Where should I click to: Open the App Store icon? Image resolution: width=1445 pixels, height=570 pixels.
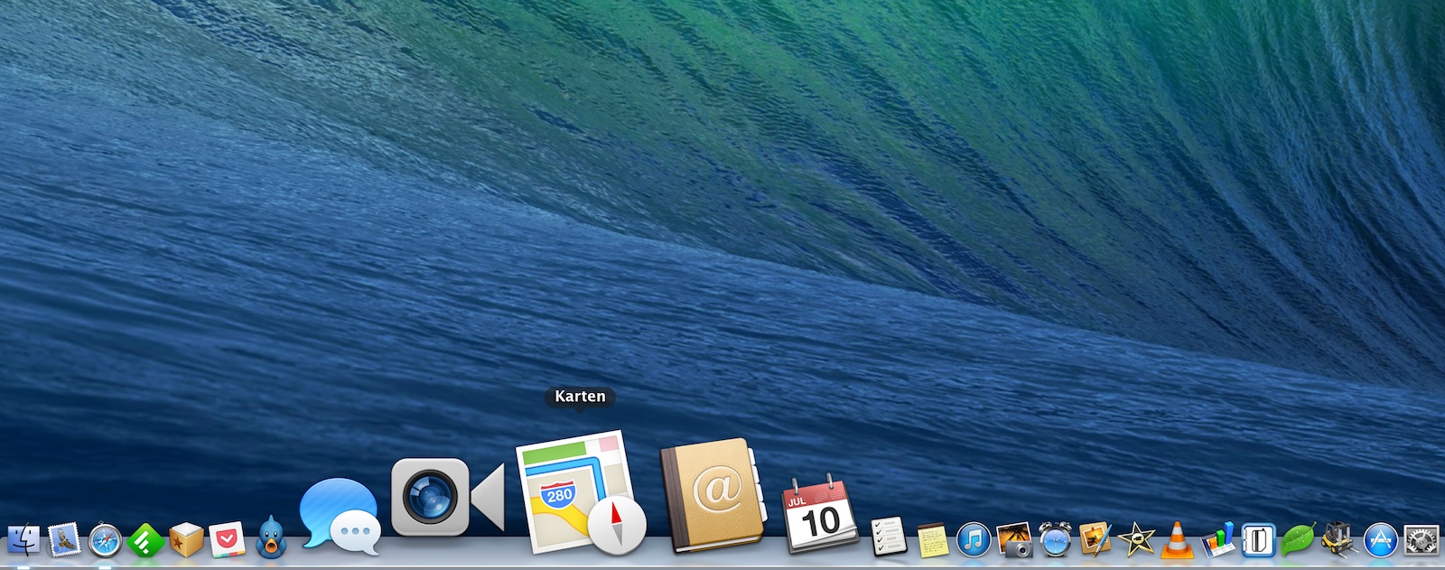(x=1380, y=540)
